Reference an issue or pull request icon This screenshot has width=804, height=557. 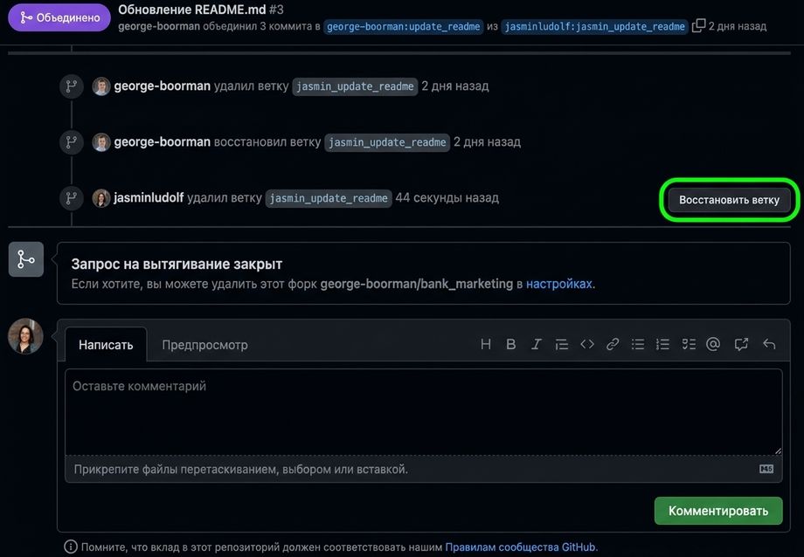click(x=741, y=344)
